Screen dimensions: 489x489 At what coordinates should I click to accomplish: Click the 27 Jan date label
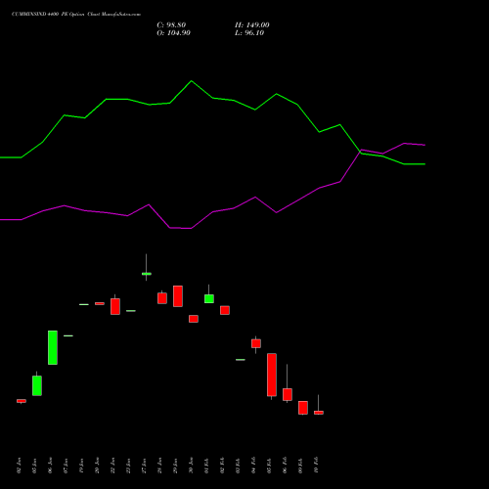[x=144, y=466]
